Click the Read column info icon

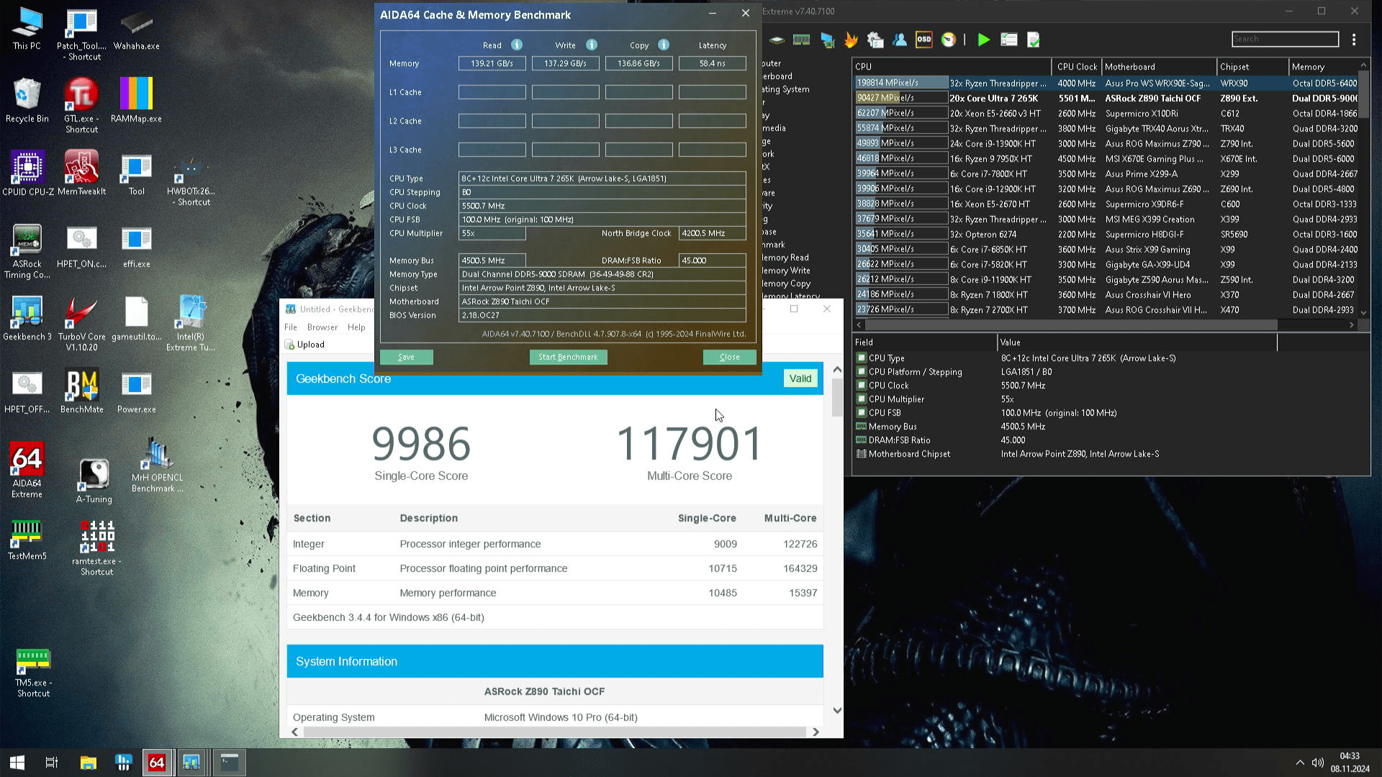click(x=517, y=45)
